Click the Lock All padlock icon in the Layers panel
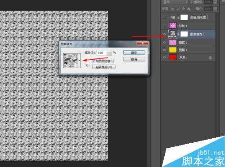The image size is (225, 167). [189, 9]
